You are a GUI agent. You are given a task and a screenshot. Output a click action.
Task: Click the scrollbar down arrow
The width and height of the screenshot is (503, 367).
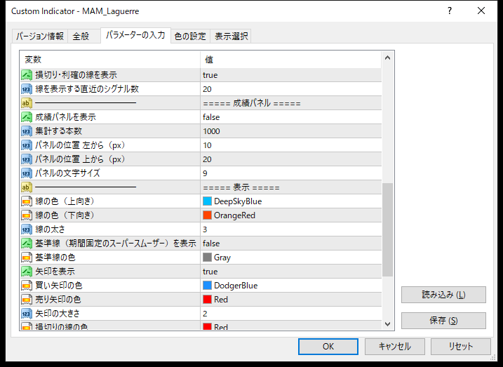click(x=387, y=324)
